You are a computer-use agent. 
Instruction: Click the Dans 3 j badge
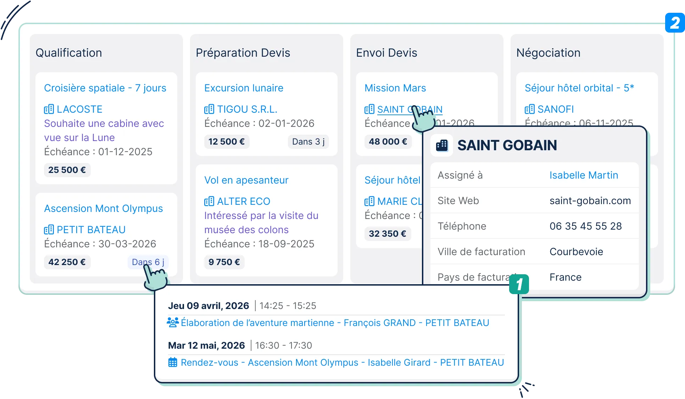(308, 141)
